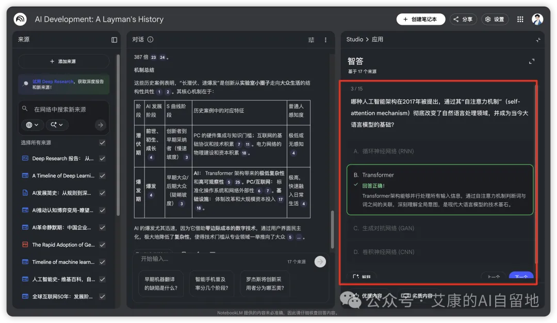This screenshot has height=323, width=557.
Task: Click the 创建笔记本 button
Action: pos(421,19)
